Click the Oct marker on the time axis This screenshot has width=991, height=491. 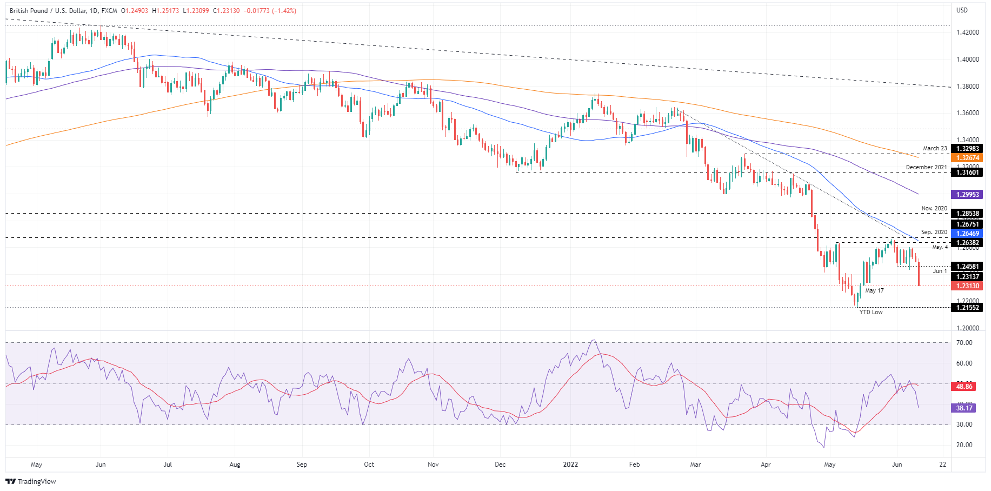369,465
